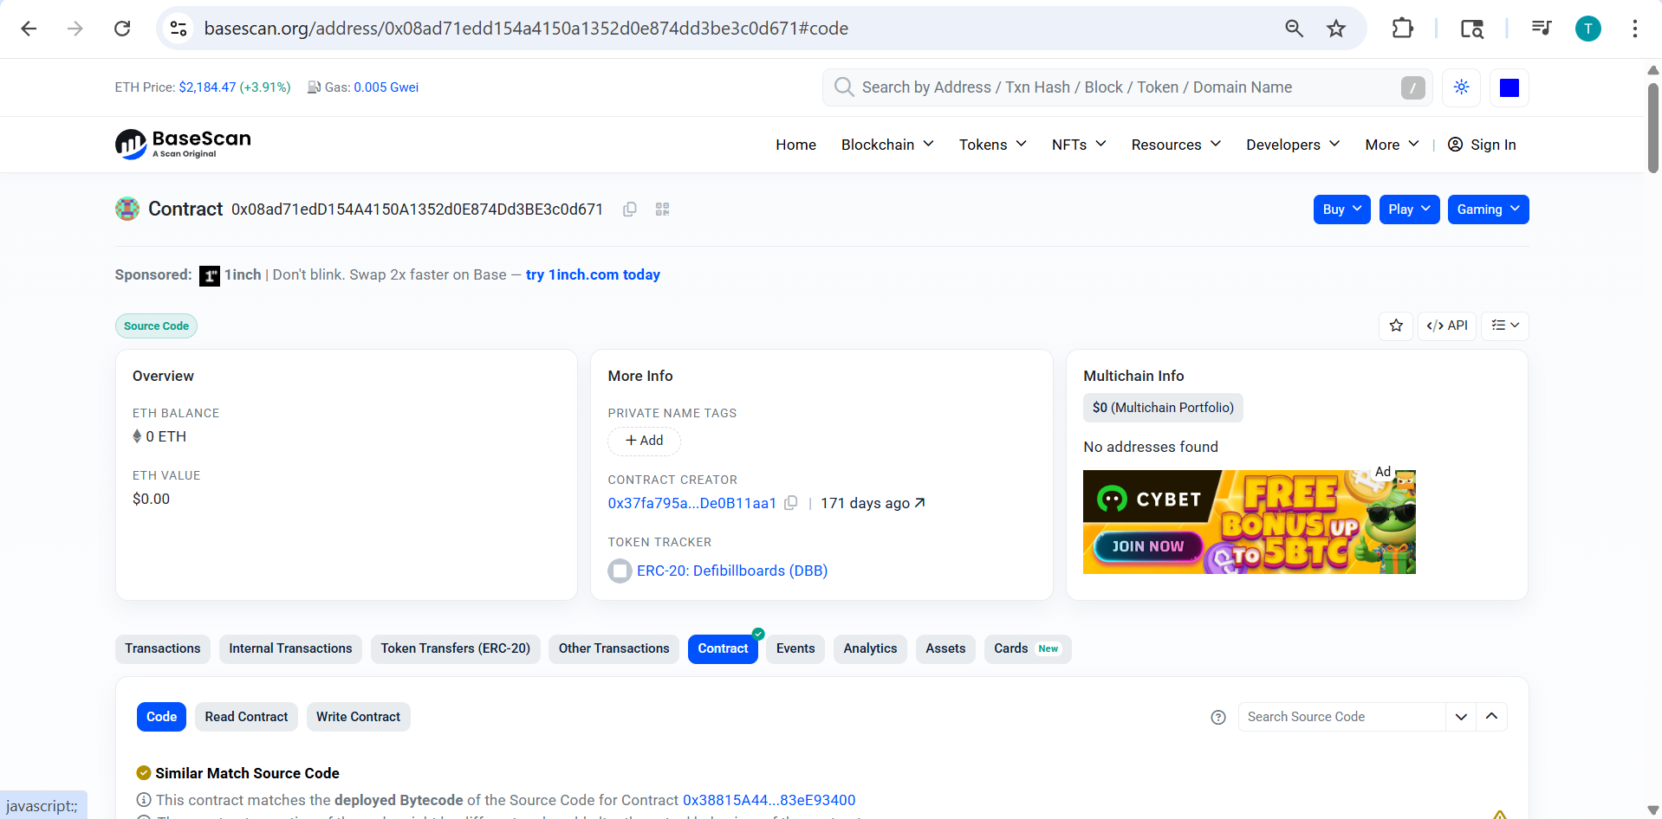Screen dimensions: 1662x819
Task: Open the $0 Multichain Portfolio pill
Action: [x=1163, y=407]
